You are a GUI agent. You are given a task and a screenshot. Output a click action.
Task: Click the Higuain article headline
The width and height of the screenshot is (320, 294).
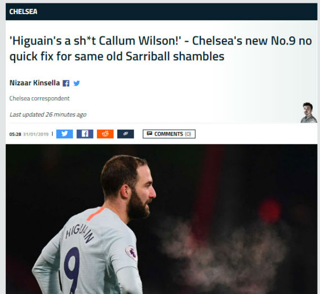click(160, 48)
